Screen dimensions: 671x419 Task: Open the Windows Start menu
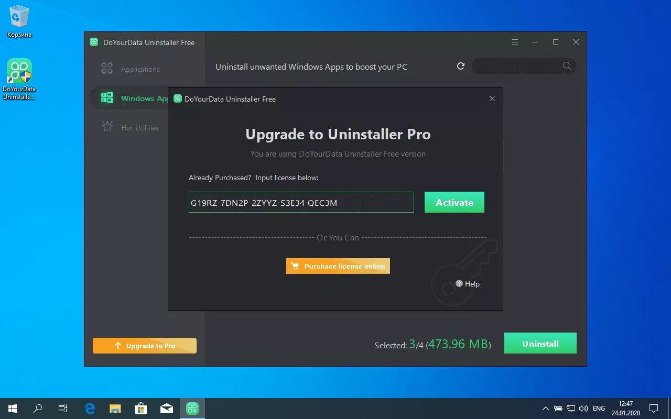click(13, 409)
